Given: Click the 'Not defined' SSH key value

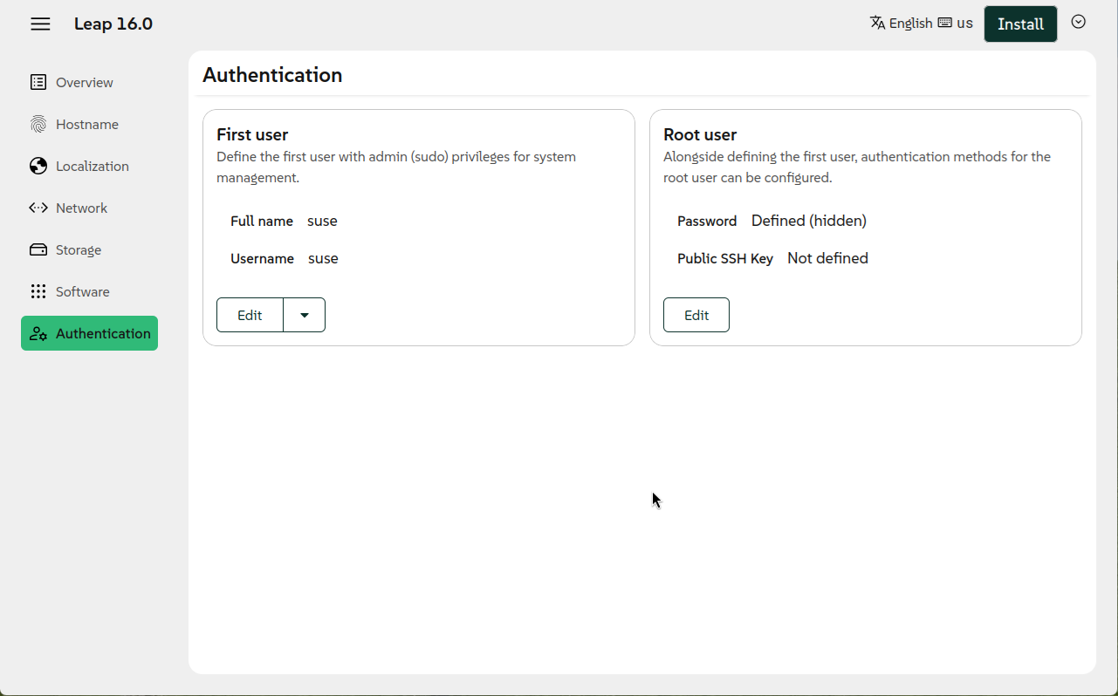Looking at the screenshot, I should [827, 258].
